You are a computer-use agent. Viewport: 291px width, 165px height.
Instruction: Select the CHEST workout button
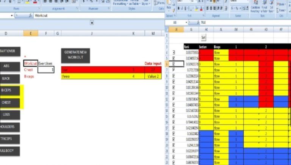[x=6, y=102]
